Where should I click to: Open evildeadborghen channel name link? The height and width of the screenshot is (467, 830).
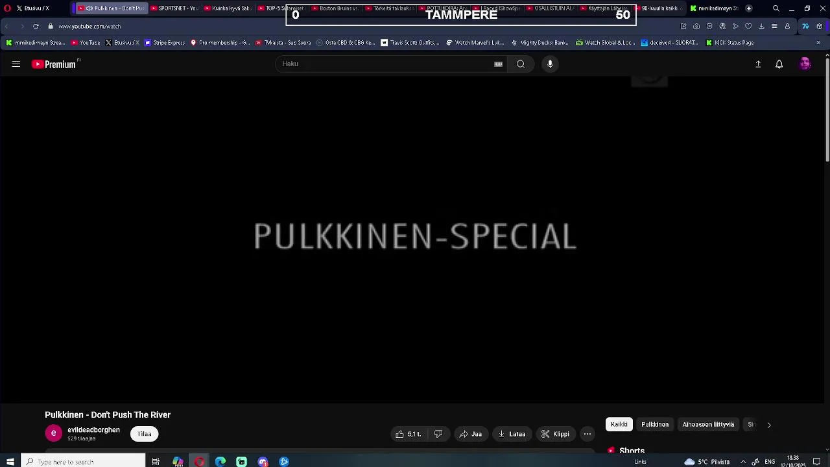coord(93,430)
